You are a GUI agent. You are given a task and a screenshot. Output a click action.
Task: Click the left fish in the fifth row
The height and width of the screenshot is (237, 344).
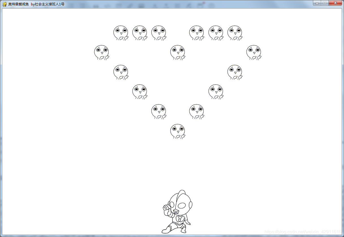[159, 112]
